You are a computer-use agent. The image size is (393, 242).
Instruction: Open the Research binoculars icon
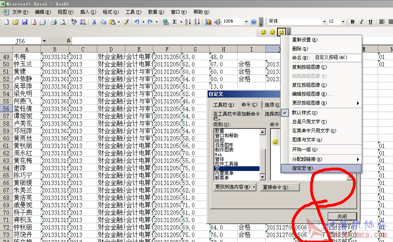click(83, 22)
